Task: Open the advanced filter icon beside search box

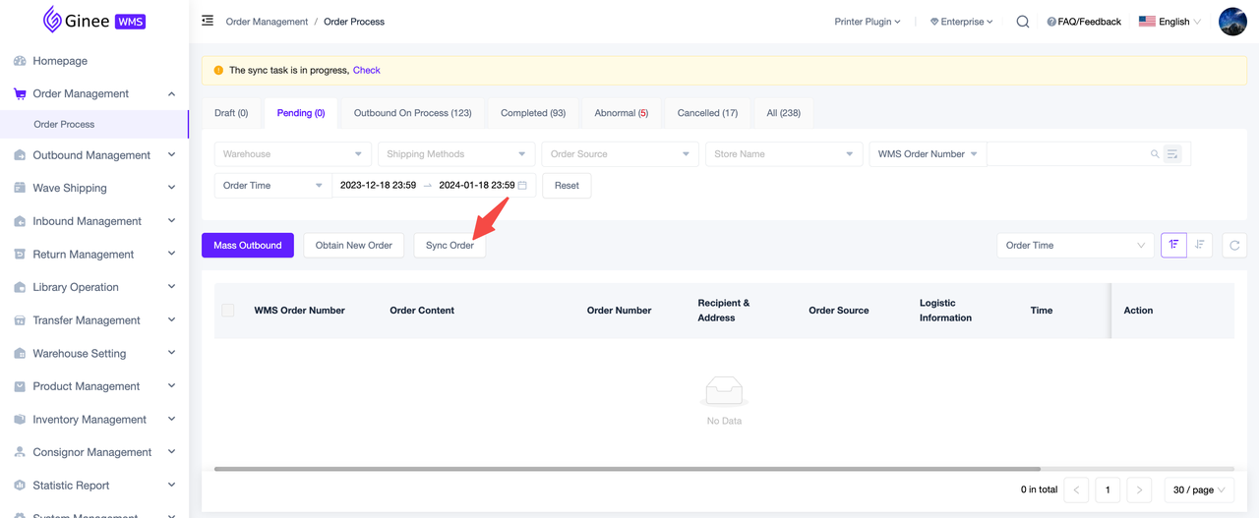Action: (1172, 154)
